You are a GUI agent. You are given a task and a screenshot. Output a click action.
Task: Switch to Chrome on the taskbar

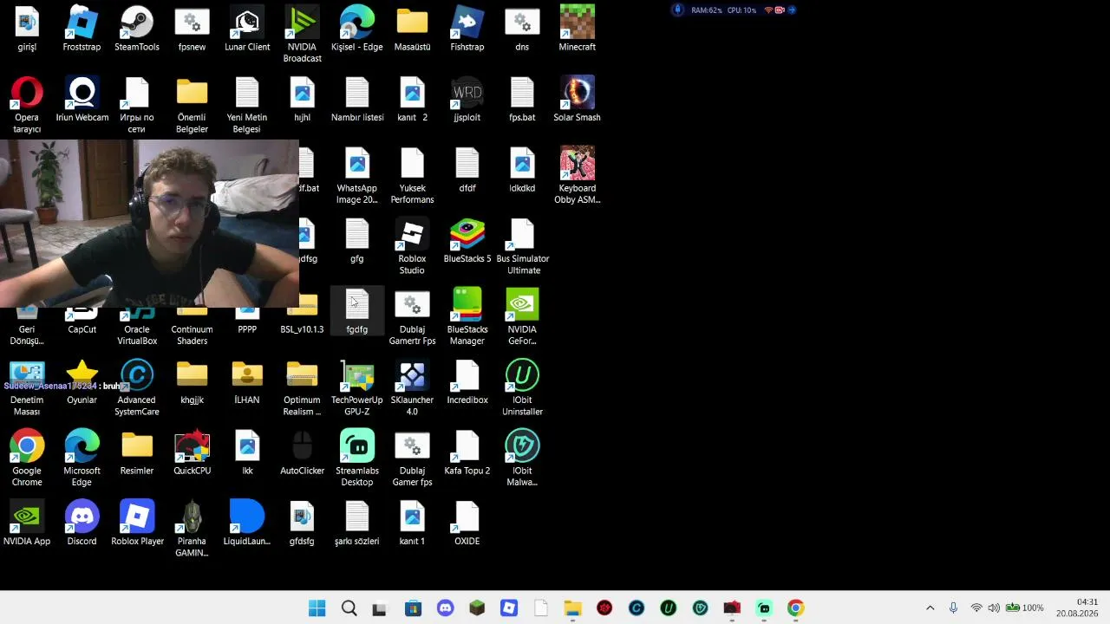[x=795, y=608]
